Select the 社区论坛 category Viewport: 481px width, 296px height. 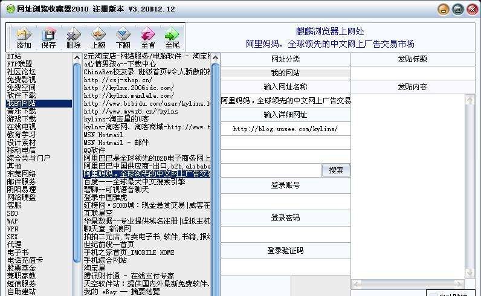click(x=21, y=72)
